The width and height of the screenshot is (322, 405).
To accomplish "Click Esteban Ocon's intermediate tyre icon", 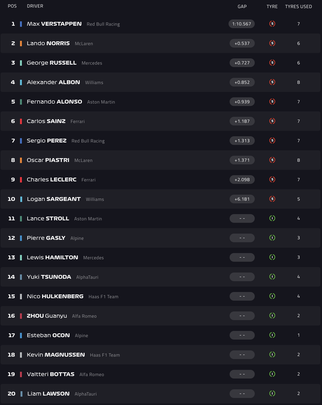I will (x=272, y=335).
